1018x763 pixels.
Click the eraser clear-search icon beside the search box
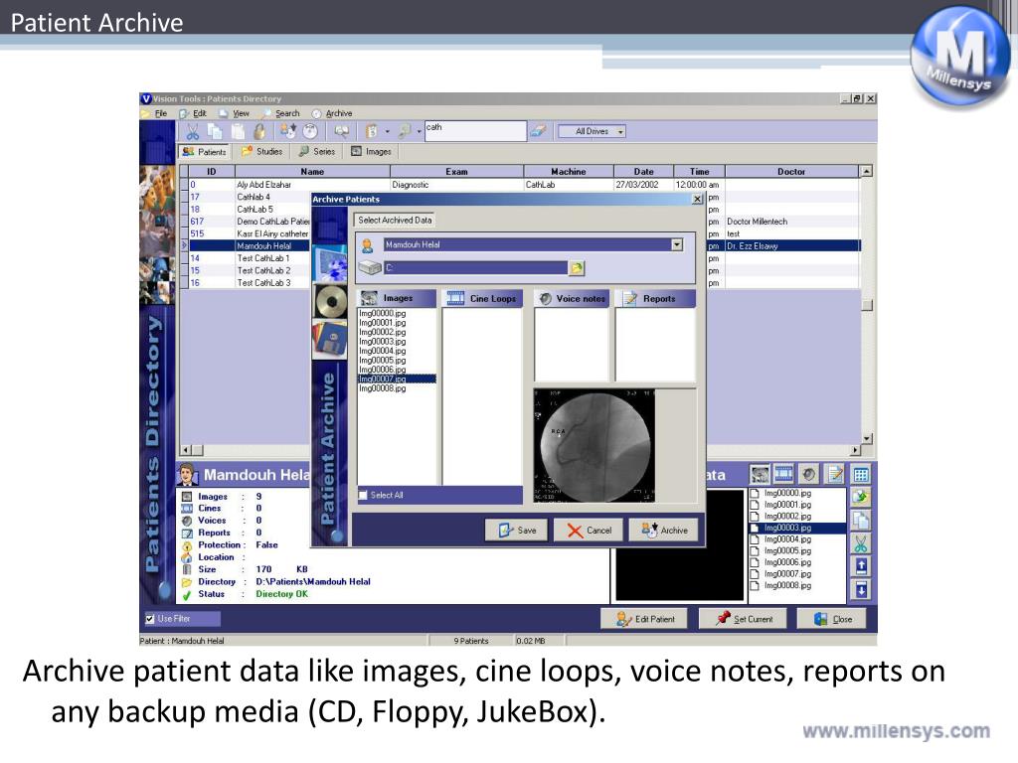click(x=538, y=132)
